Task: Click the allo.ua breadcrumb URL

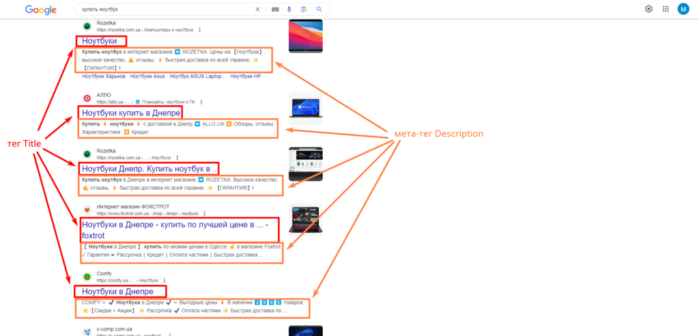Action: (x=146, y=102)
